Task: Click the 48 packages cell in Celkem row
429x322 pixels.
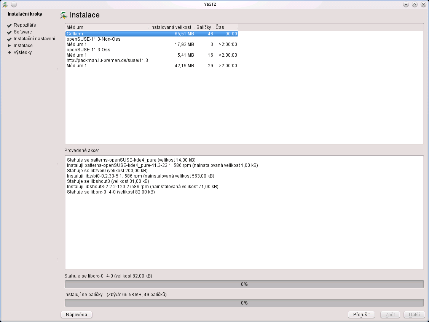Action: [x=210, y=34]
